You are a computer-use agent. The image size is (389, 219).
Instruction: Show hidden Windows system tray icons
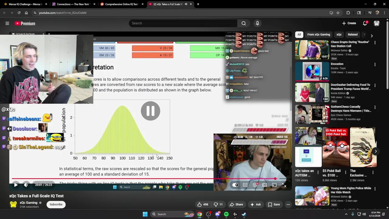point(346,214)
